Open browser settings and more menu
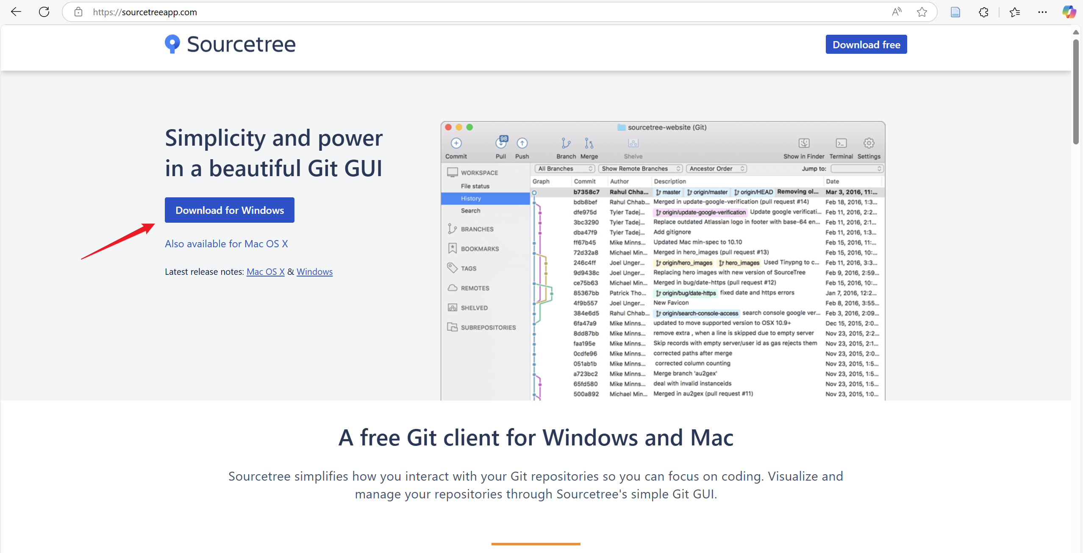The image size is (1083, 553). click(x=1042, y=12)
